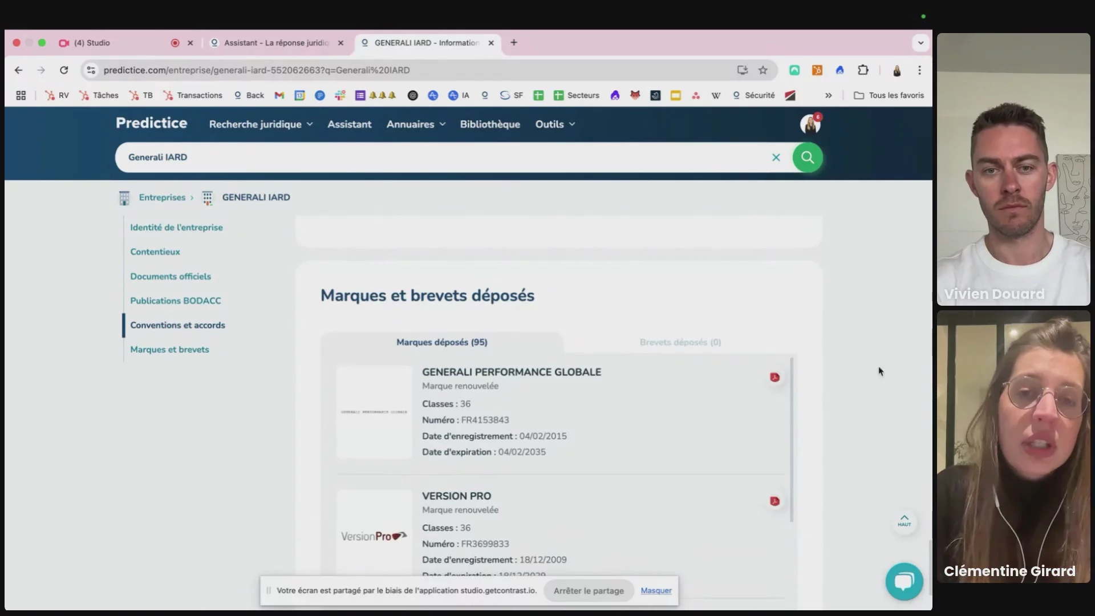
Task: Open the Chrome tab search dropdown arrow
Action: pos(920,43)
